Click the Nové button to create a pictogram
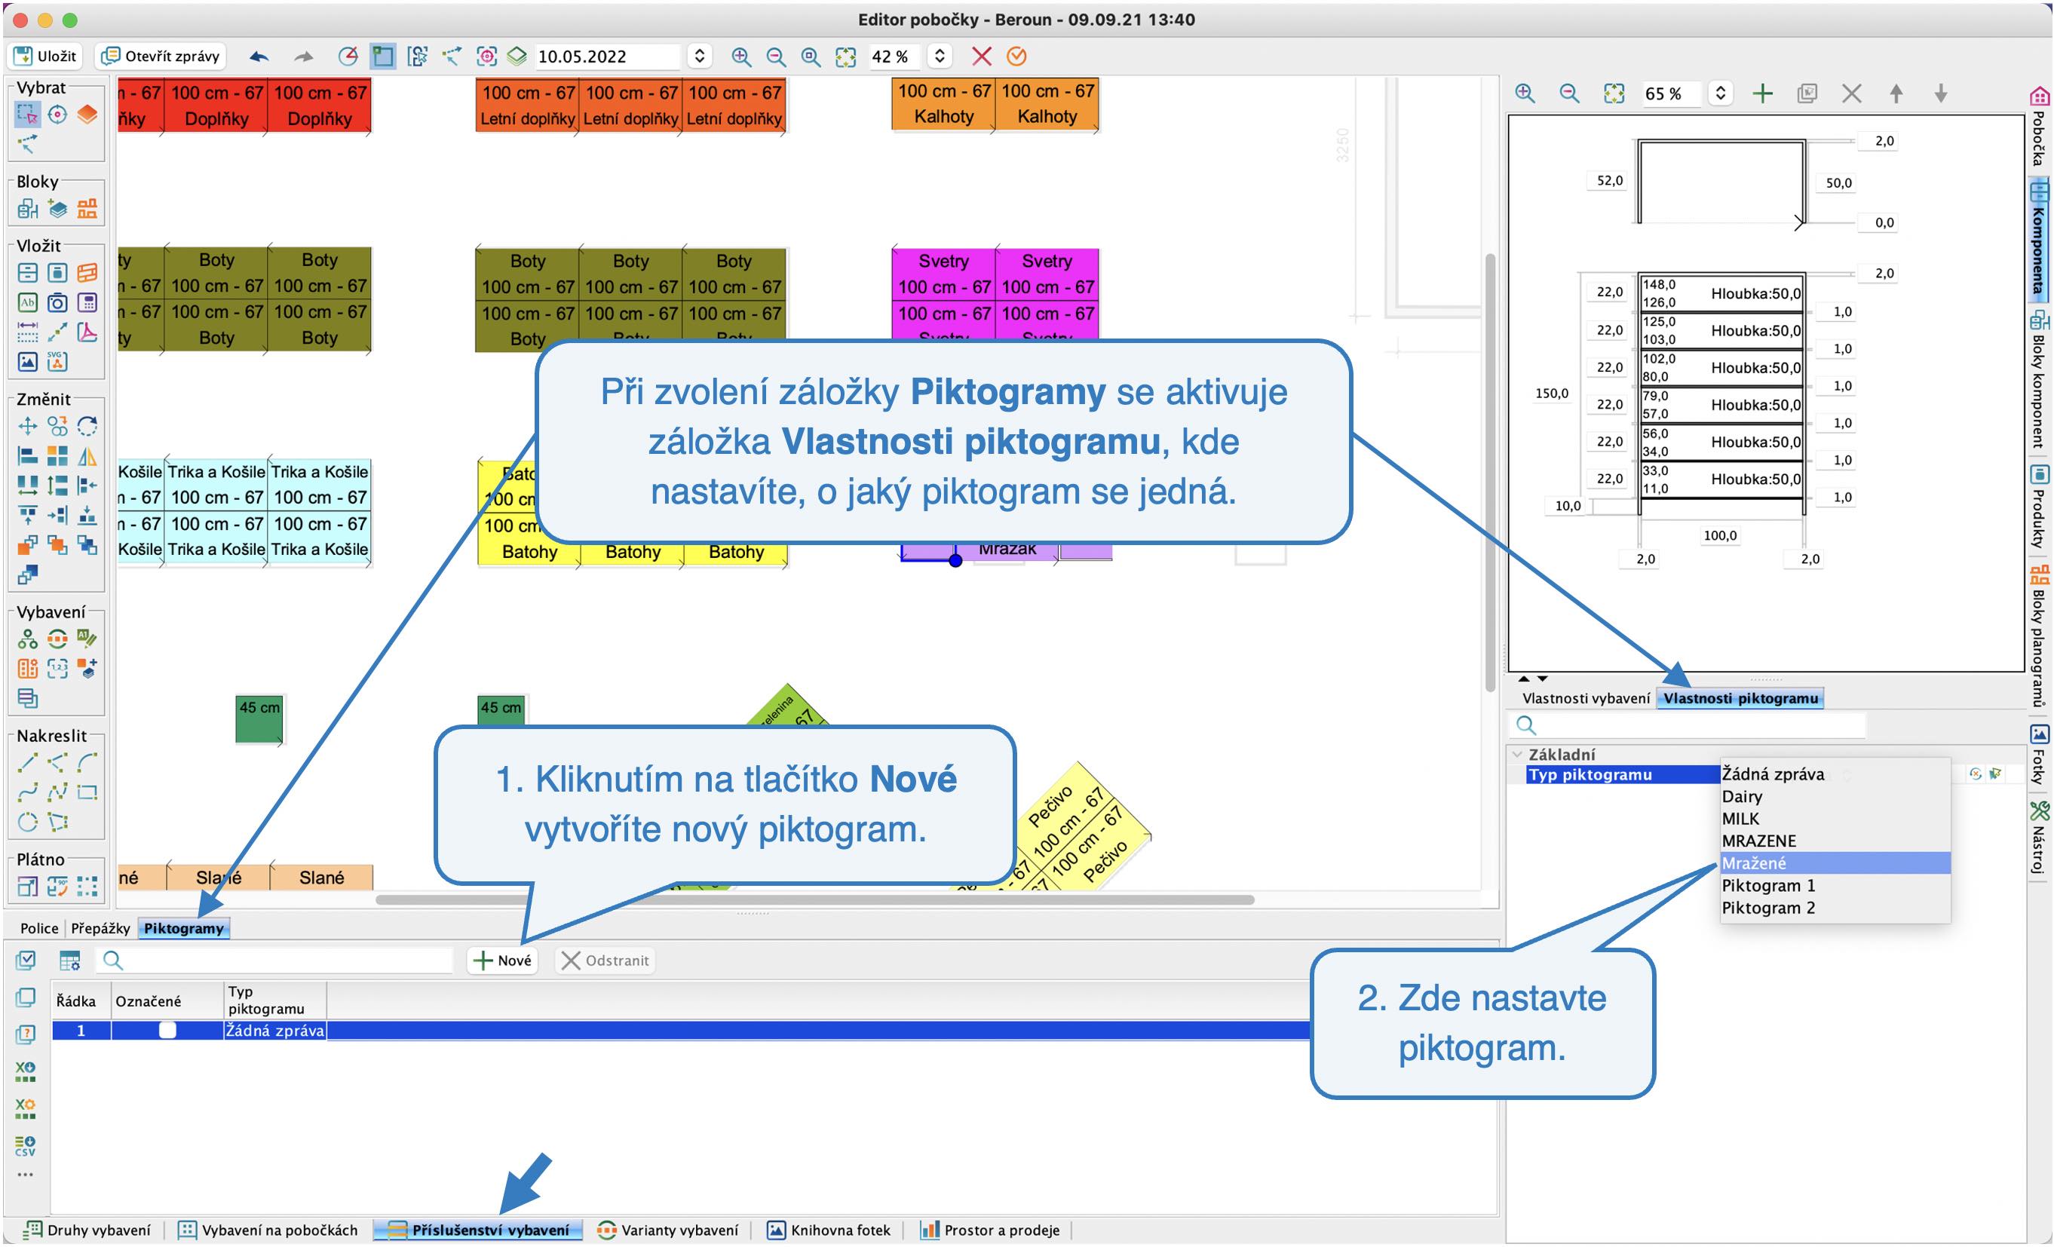Image resolution: width=2054 pixels, height=1247 pixels. [502, 961]
